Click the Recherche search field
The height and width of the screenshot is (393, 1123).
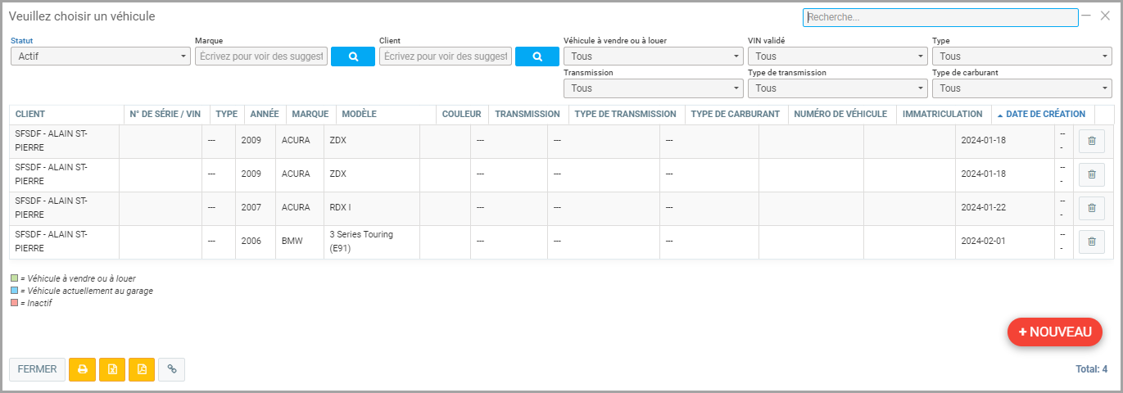(940, 17)
